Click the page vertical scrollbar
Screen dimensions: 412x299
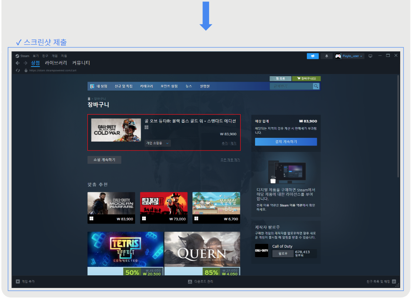pos(398,126)
